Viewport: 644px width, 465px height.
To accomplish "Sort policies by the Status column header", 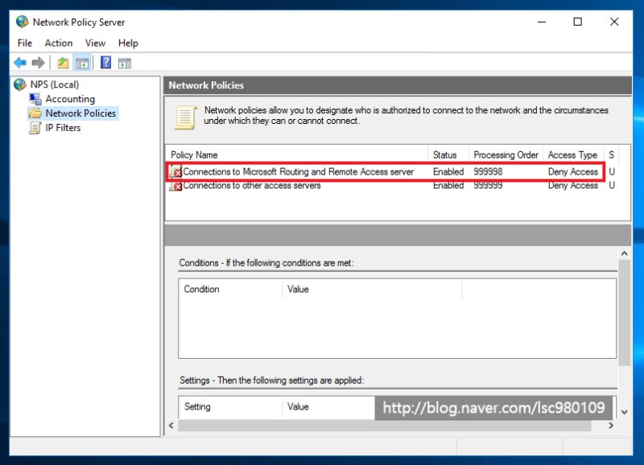I will (448, 154).
